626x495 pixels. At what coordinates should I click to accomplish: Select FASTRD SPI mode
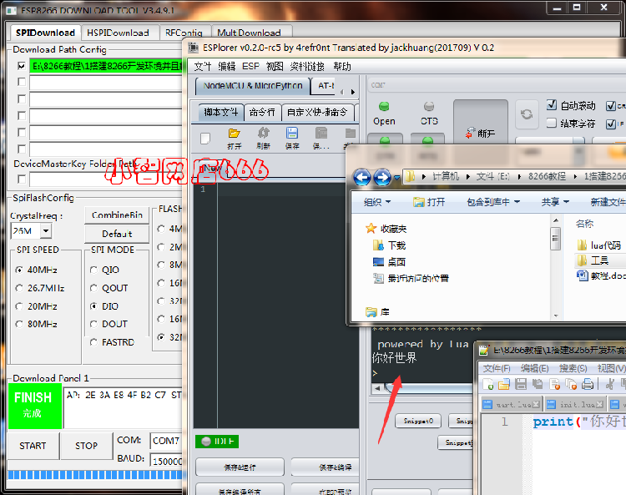point(93,342)
